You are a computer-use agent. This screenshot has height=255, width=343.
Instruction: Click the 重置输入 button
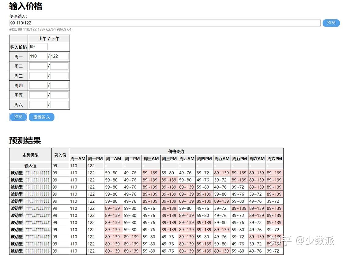tap(42, 117)
